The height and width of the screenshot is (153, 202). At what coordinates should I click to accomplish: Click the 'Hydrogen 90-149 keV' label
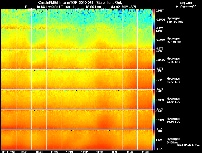pyautogui.click(x=174, y=40)
